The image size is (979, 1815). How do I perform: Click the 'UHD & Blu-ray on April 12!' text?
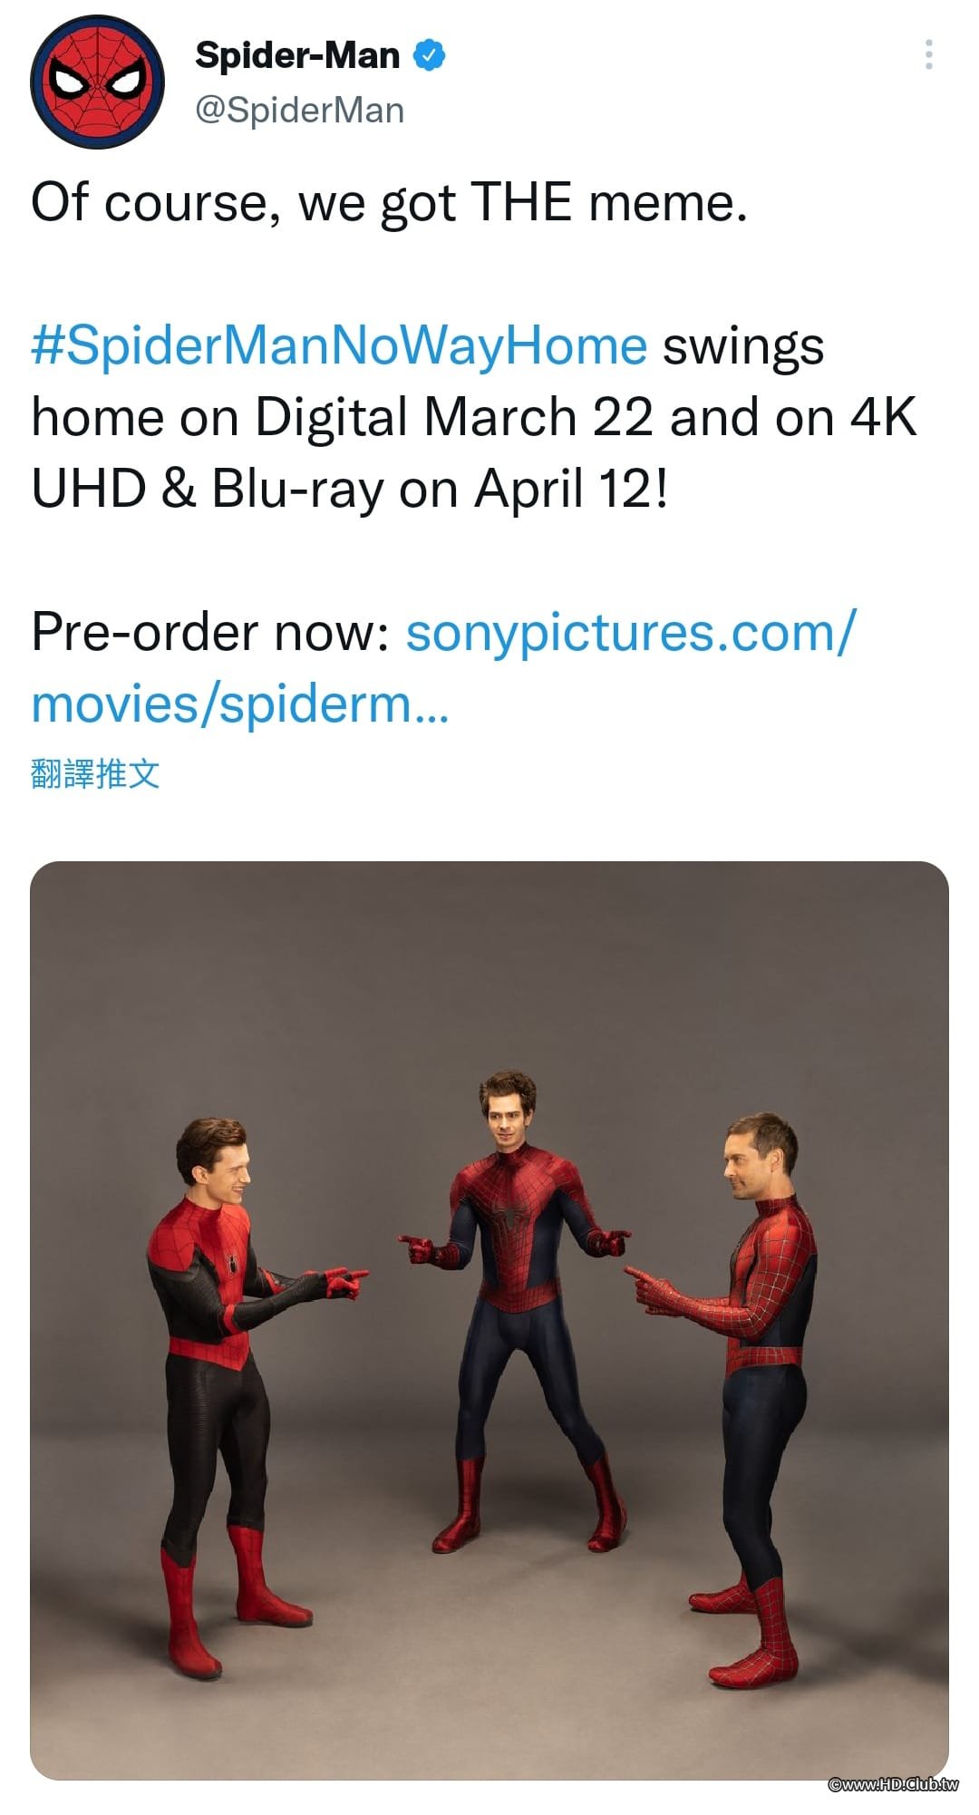point(350,490)
